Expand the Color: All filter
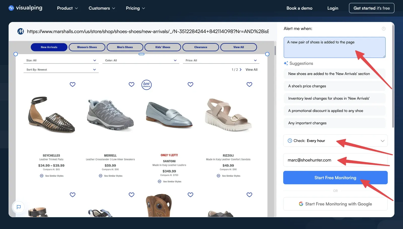This screenshot has width=403, height=229. (x=141, y=60)
